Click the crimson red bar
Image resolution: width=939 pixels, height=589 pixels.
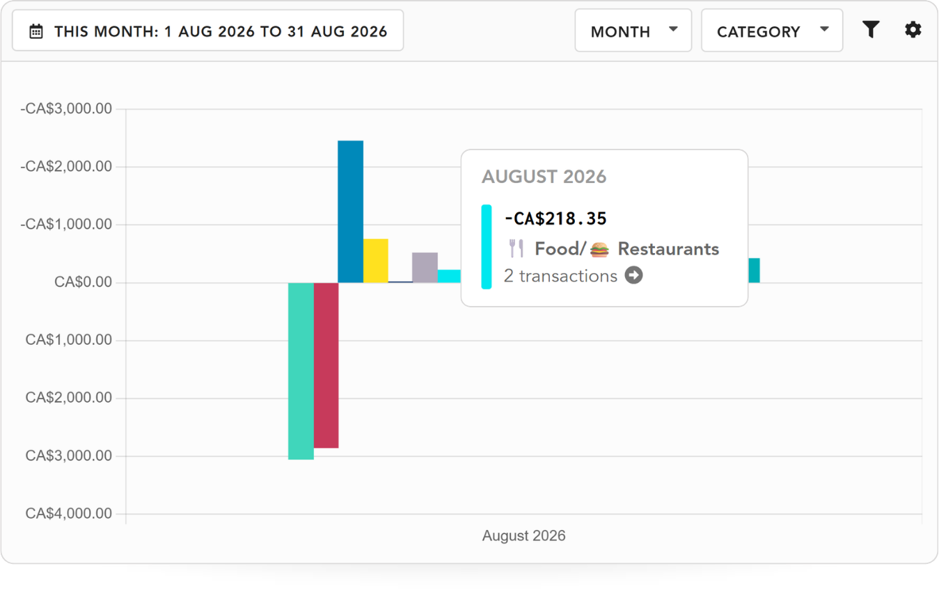tap(326, 365)
